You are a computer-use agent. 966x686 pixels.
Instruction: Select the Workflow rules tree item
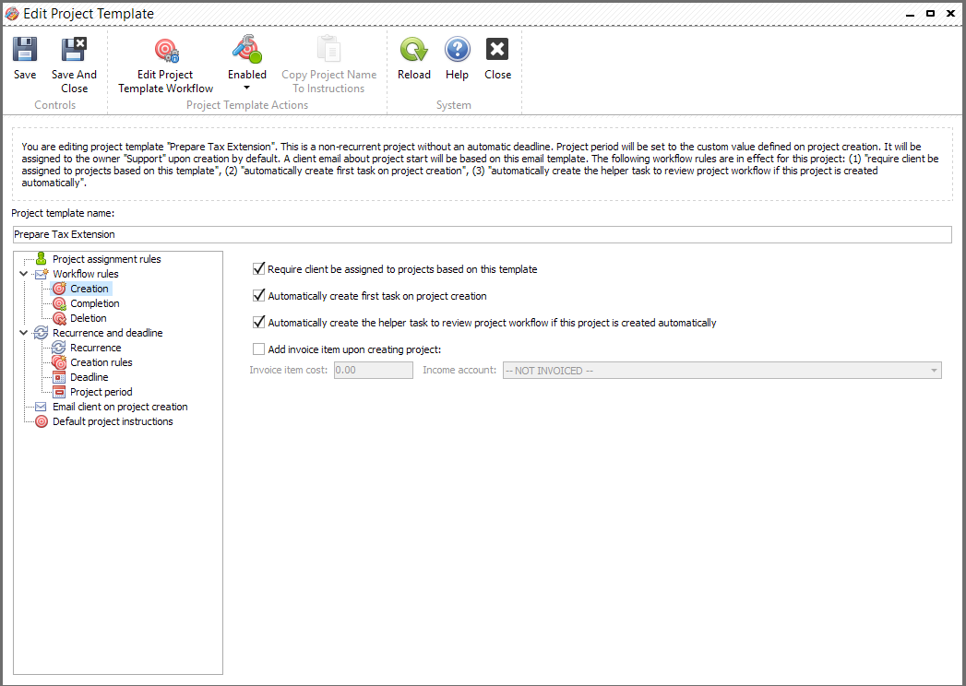click(86, 274)
